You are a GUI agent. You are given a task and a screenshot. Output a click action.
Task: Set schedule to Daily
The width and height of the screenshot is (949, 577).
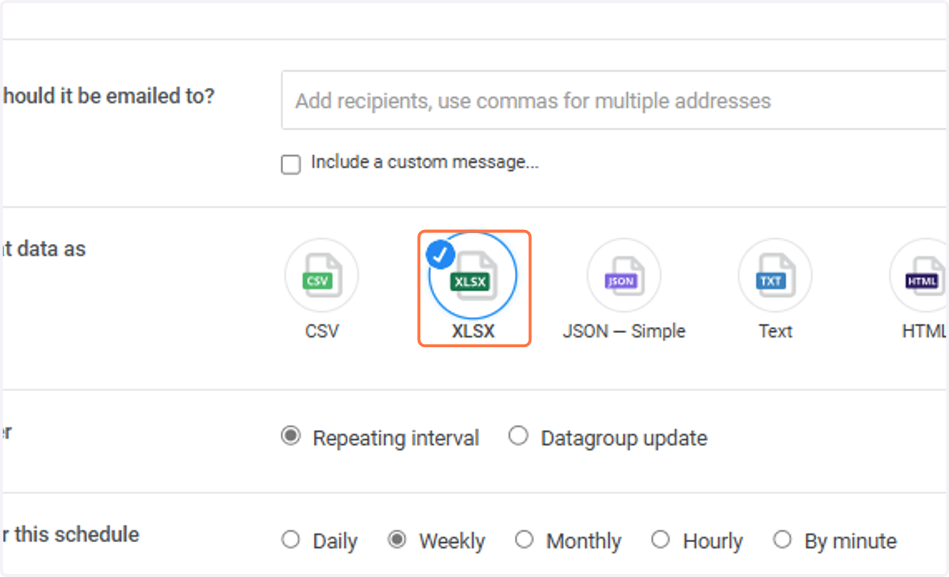[x=291, y=540]
